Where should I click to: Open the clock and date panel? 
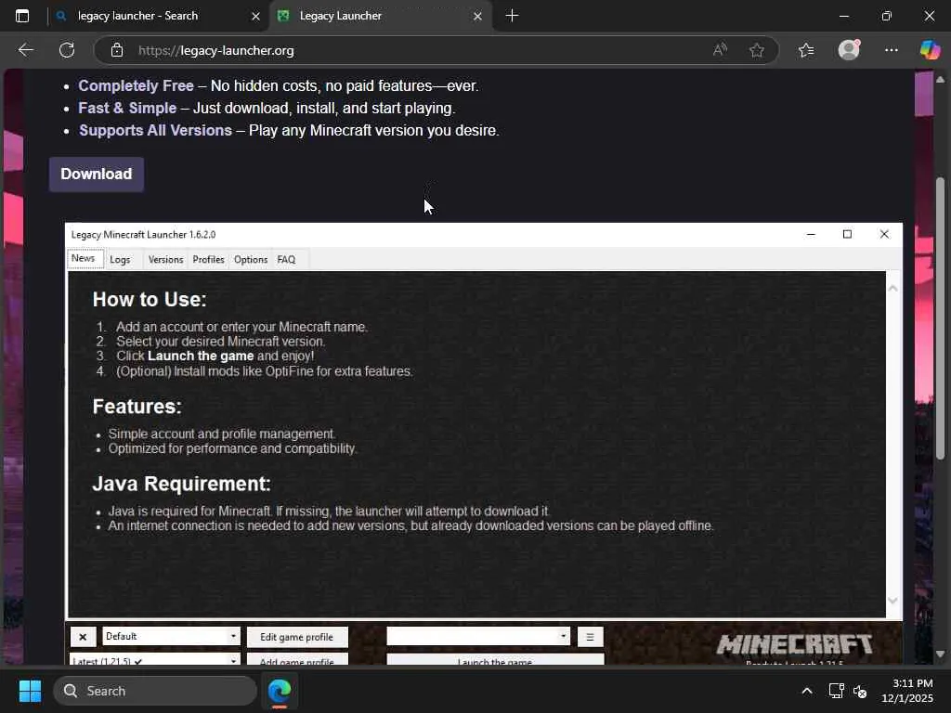click(907, 691)
